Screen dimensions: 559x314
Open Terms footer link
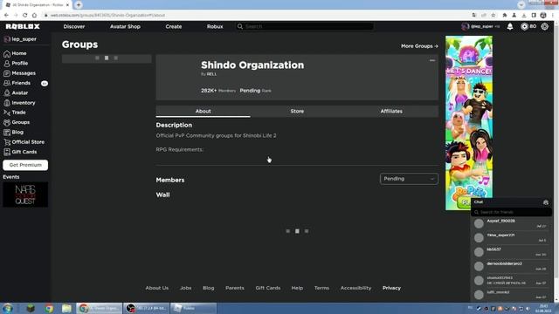click(x=321, y=288)
